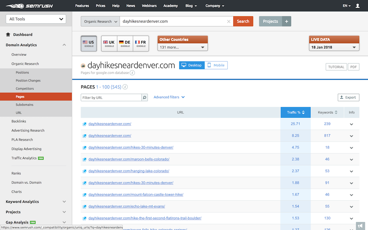Image resolution: width=368 pixels, height=230 pixels.
Task: Expand info for the 25.71 traffic row
Action: pos(351,124)
